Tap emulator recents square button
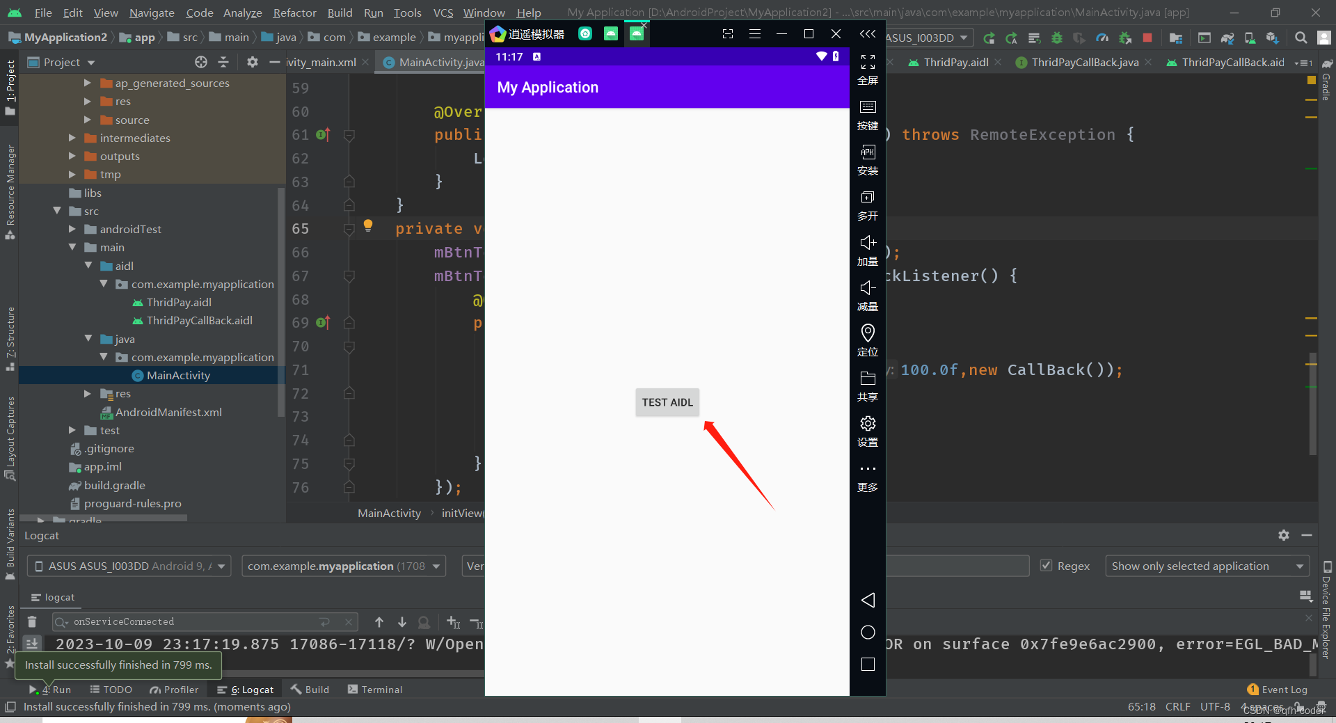Viewport: 1336px width, 723px height. coord(868,665)
